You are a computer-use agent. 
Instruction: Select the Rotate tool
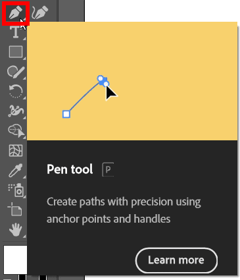16,91
